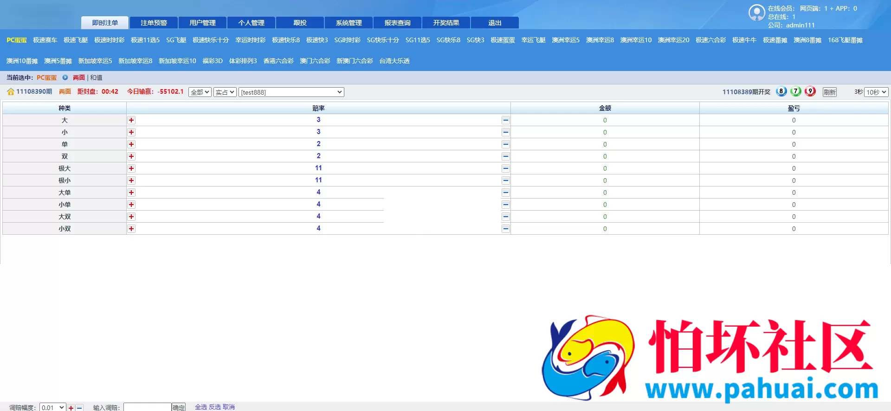This screenshot has height=411, width=891.
Task: Click the 刷新 refresh button
Action: point(829,92)
